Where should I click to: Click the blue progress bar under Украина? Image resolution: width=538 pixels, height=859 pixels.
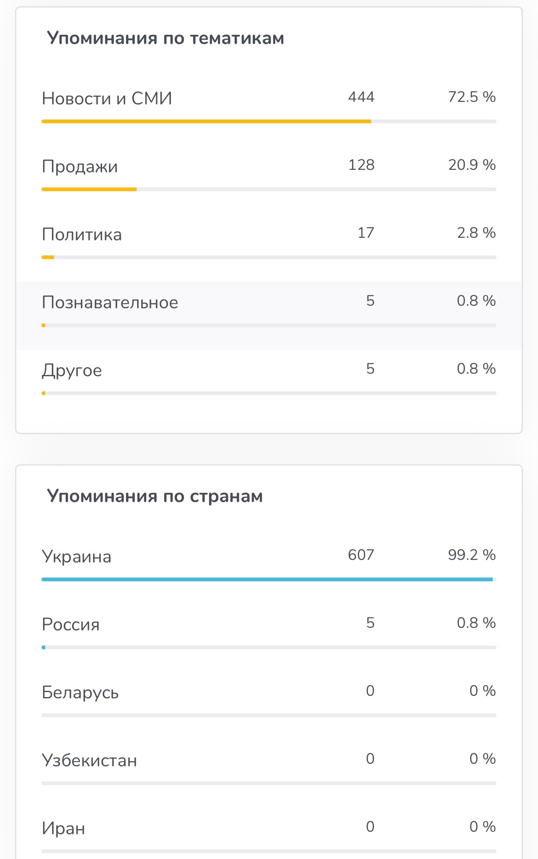pos(267,580)
